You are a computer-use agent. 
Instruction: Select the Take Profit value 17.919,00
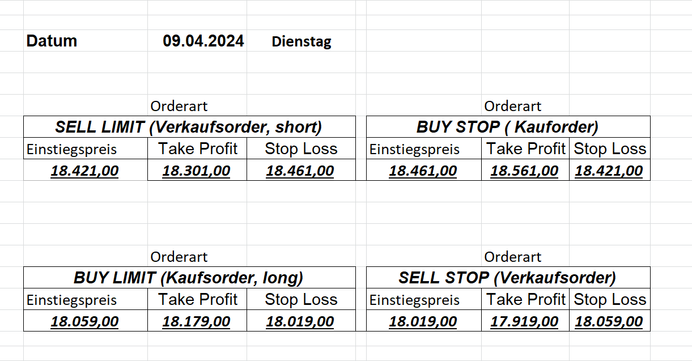click(524, 321)
